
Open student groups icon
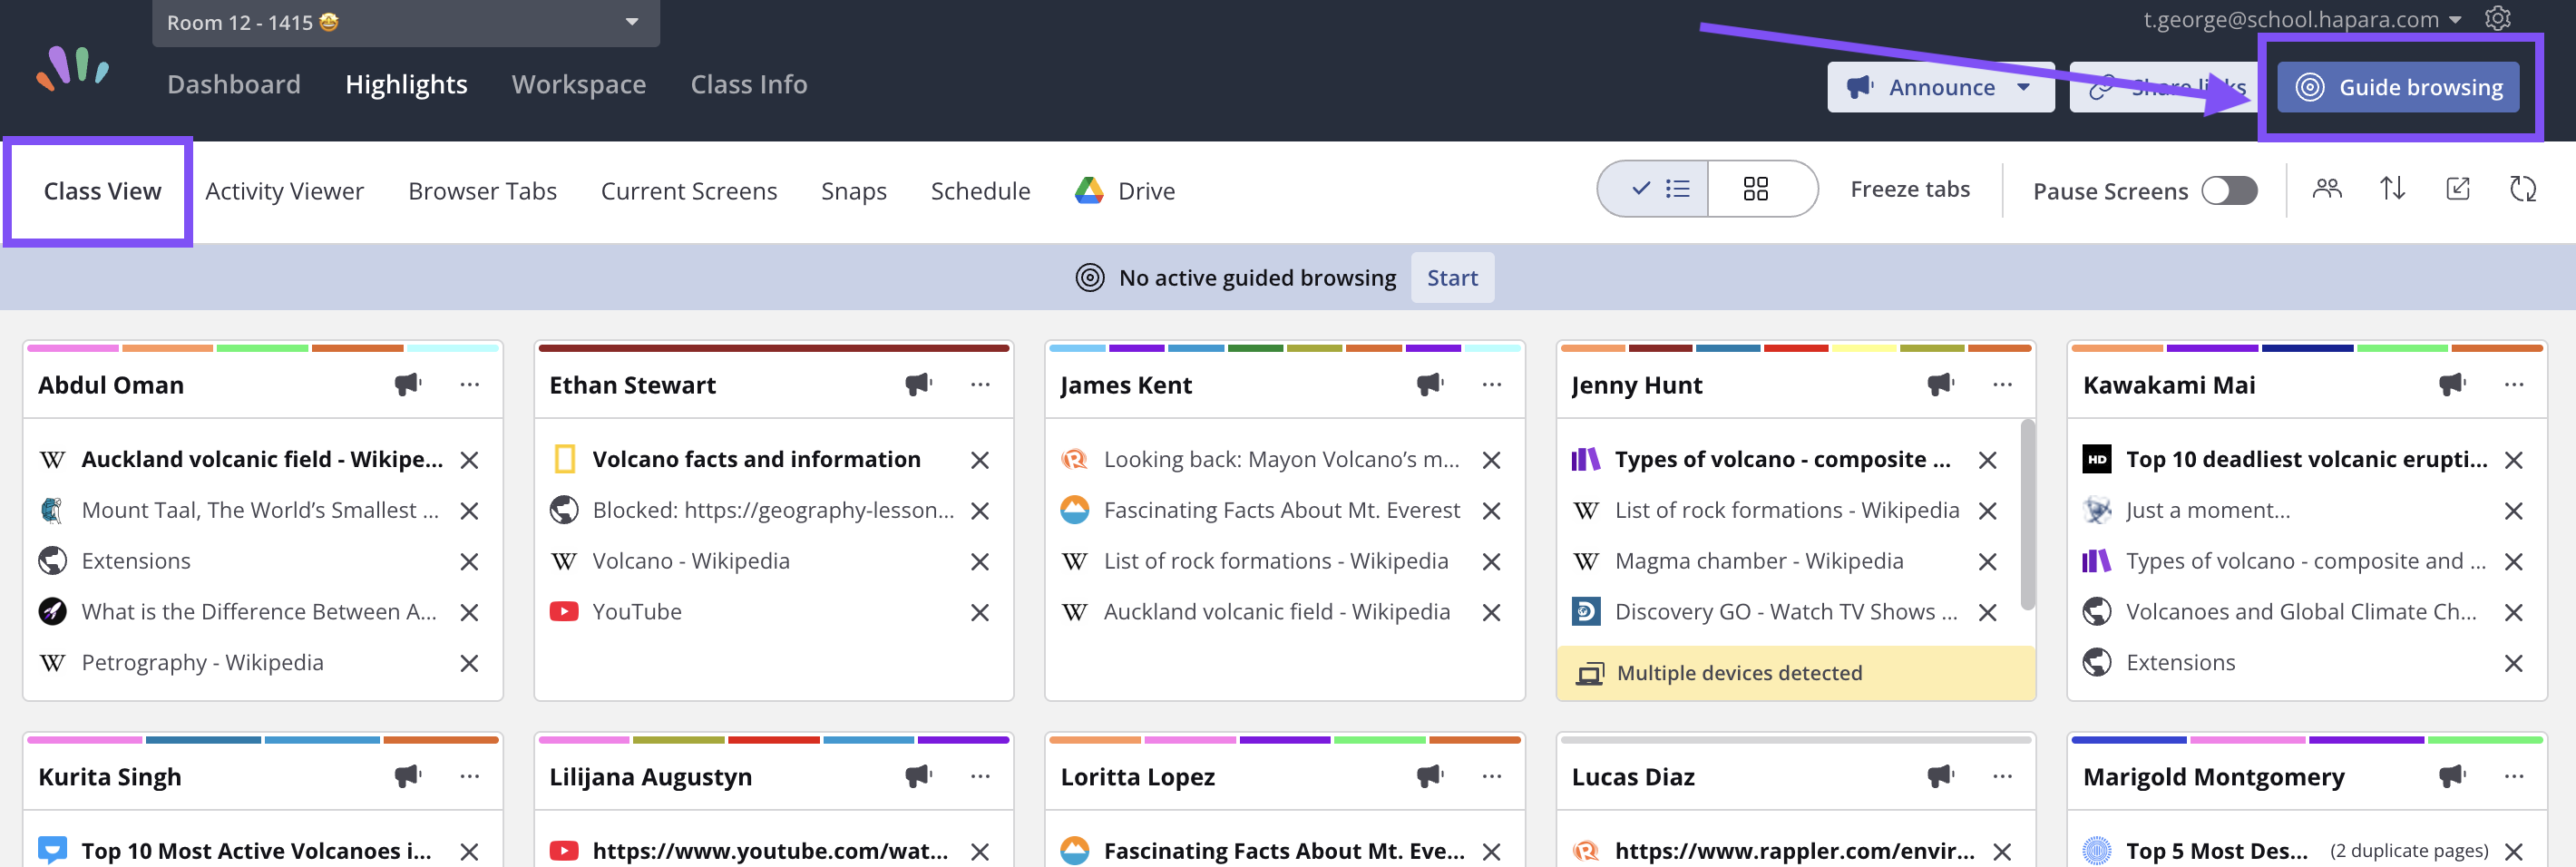coord(2327,189)
